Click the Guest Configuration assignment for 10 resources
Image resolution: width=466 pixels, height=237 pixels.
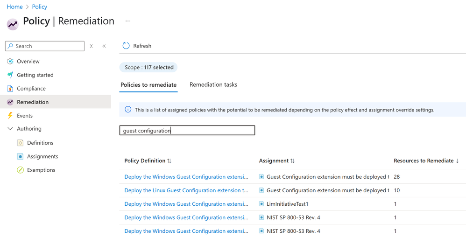[328, 190]
